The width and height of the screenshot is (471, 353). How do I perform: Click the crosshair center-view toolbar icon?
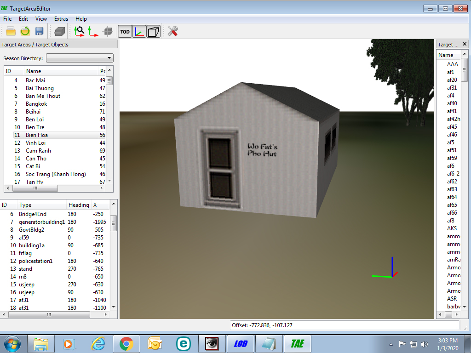pos(108,31)
